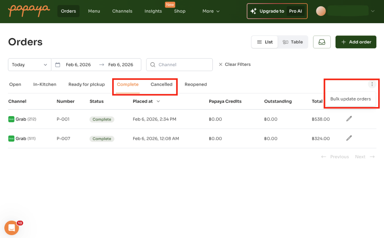Open the chat support bubble
384x238 pixels.
12,228
